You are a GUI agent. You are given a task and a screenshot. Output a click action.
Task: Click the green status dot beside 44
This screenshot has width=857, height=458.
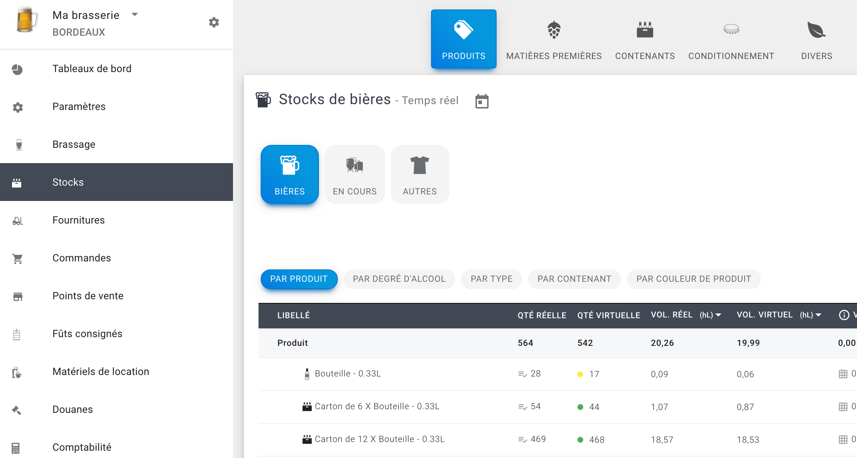pos(580,407)
